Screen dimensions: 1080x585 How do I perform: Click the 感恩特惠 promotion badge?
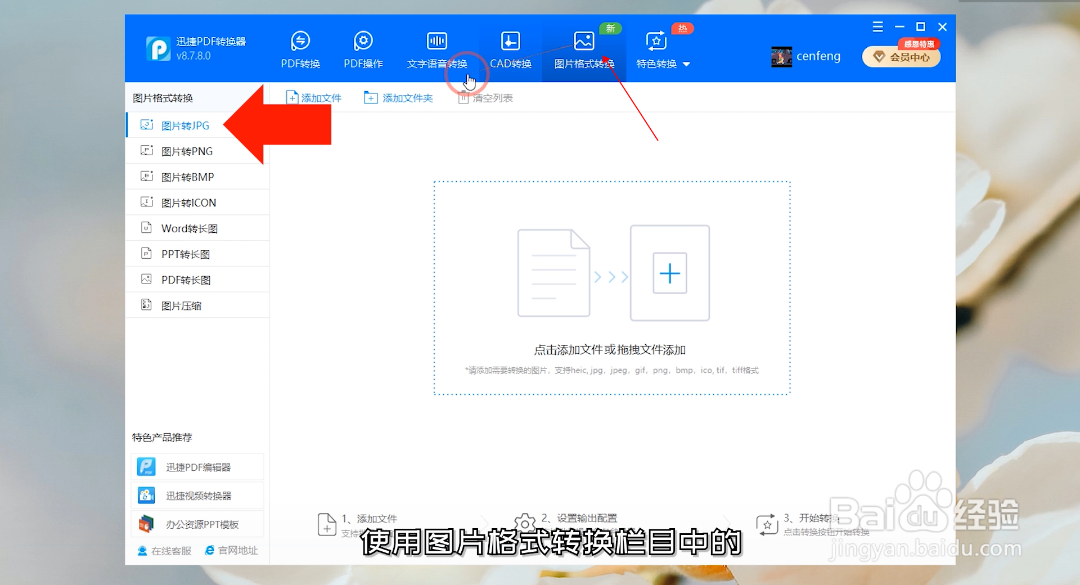point(919,44)
